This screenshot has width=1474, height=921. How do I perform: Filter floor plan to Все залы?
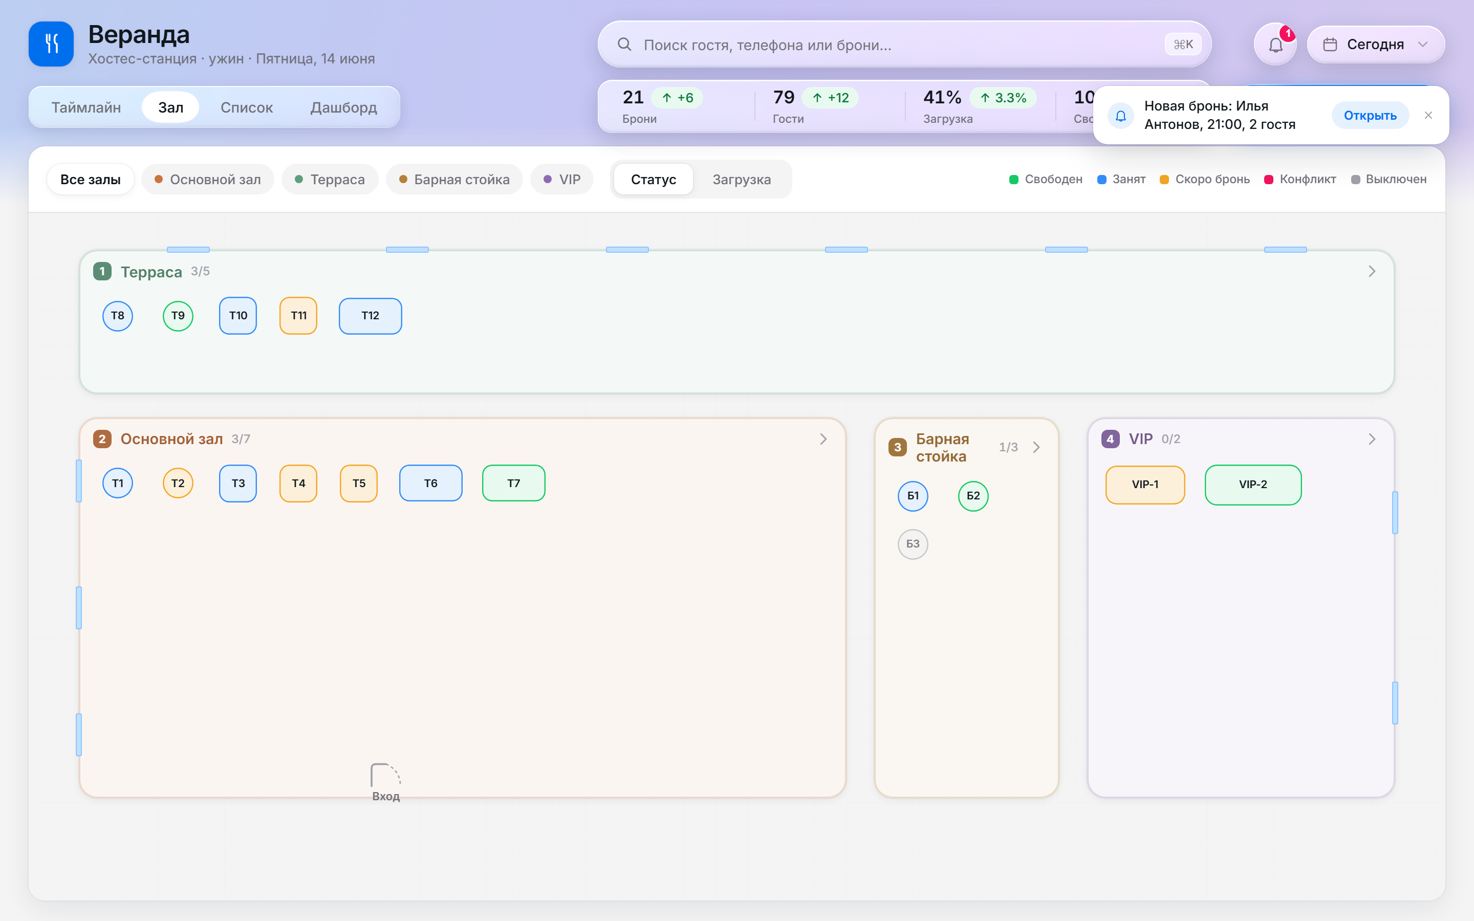point(90,179)
